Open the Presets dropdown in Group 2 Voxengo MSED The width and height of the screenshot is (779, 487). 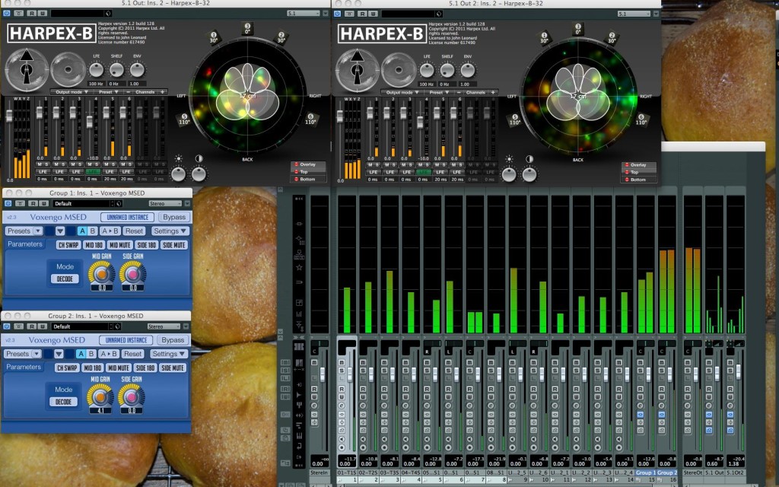pyautogui.click(x=24, y=354)
